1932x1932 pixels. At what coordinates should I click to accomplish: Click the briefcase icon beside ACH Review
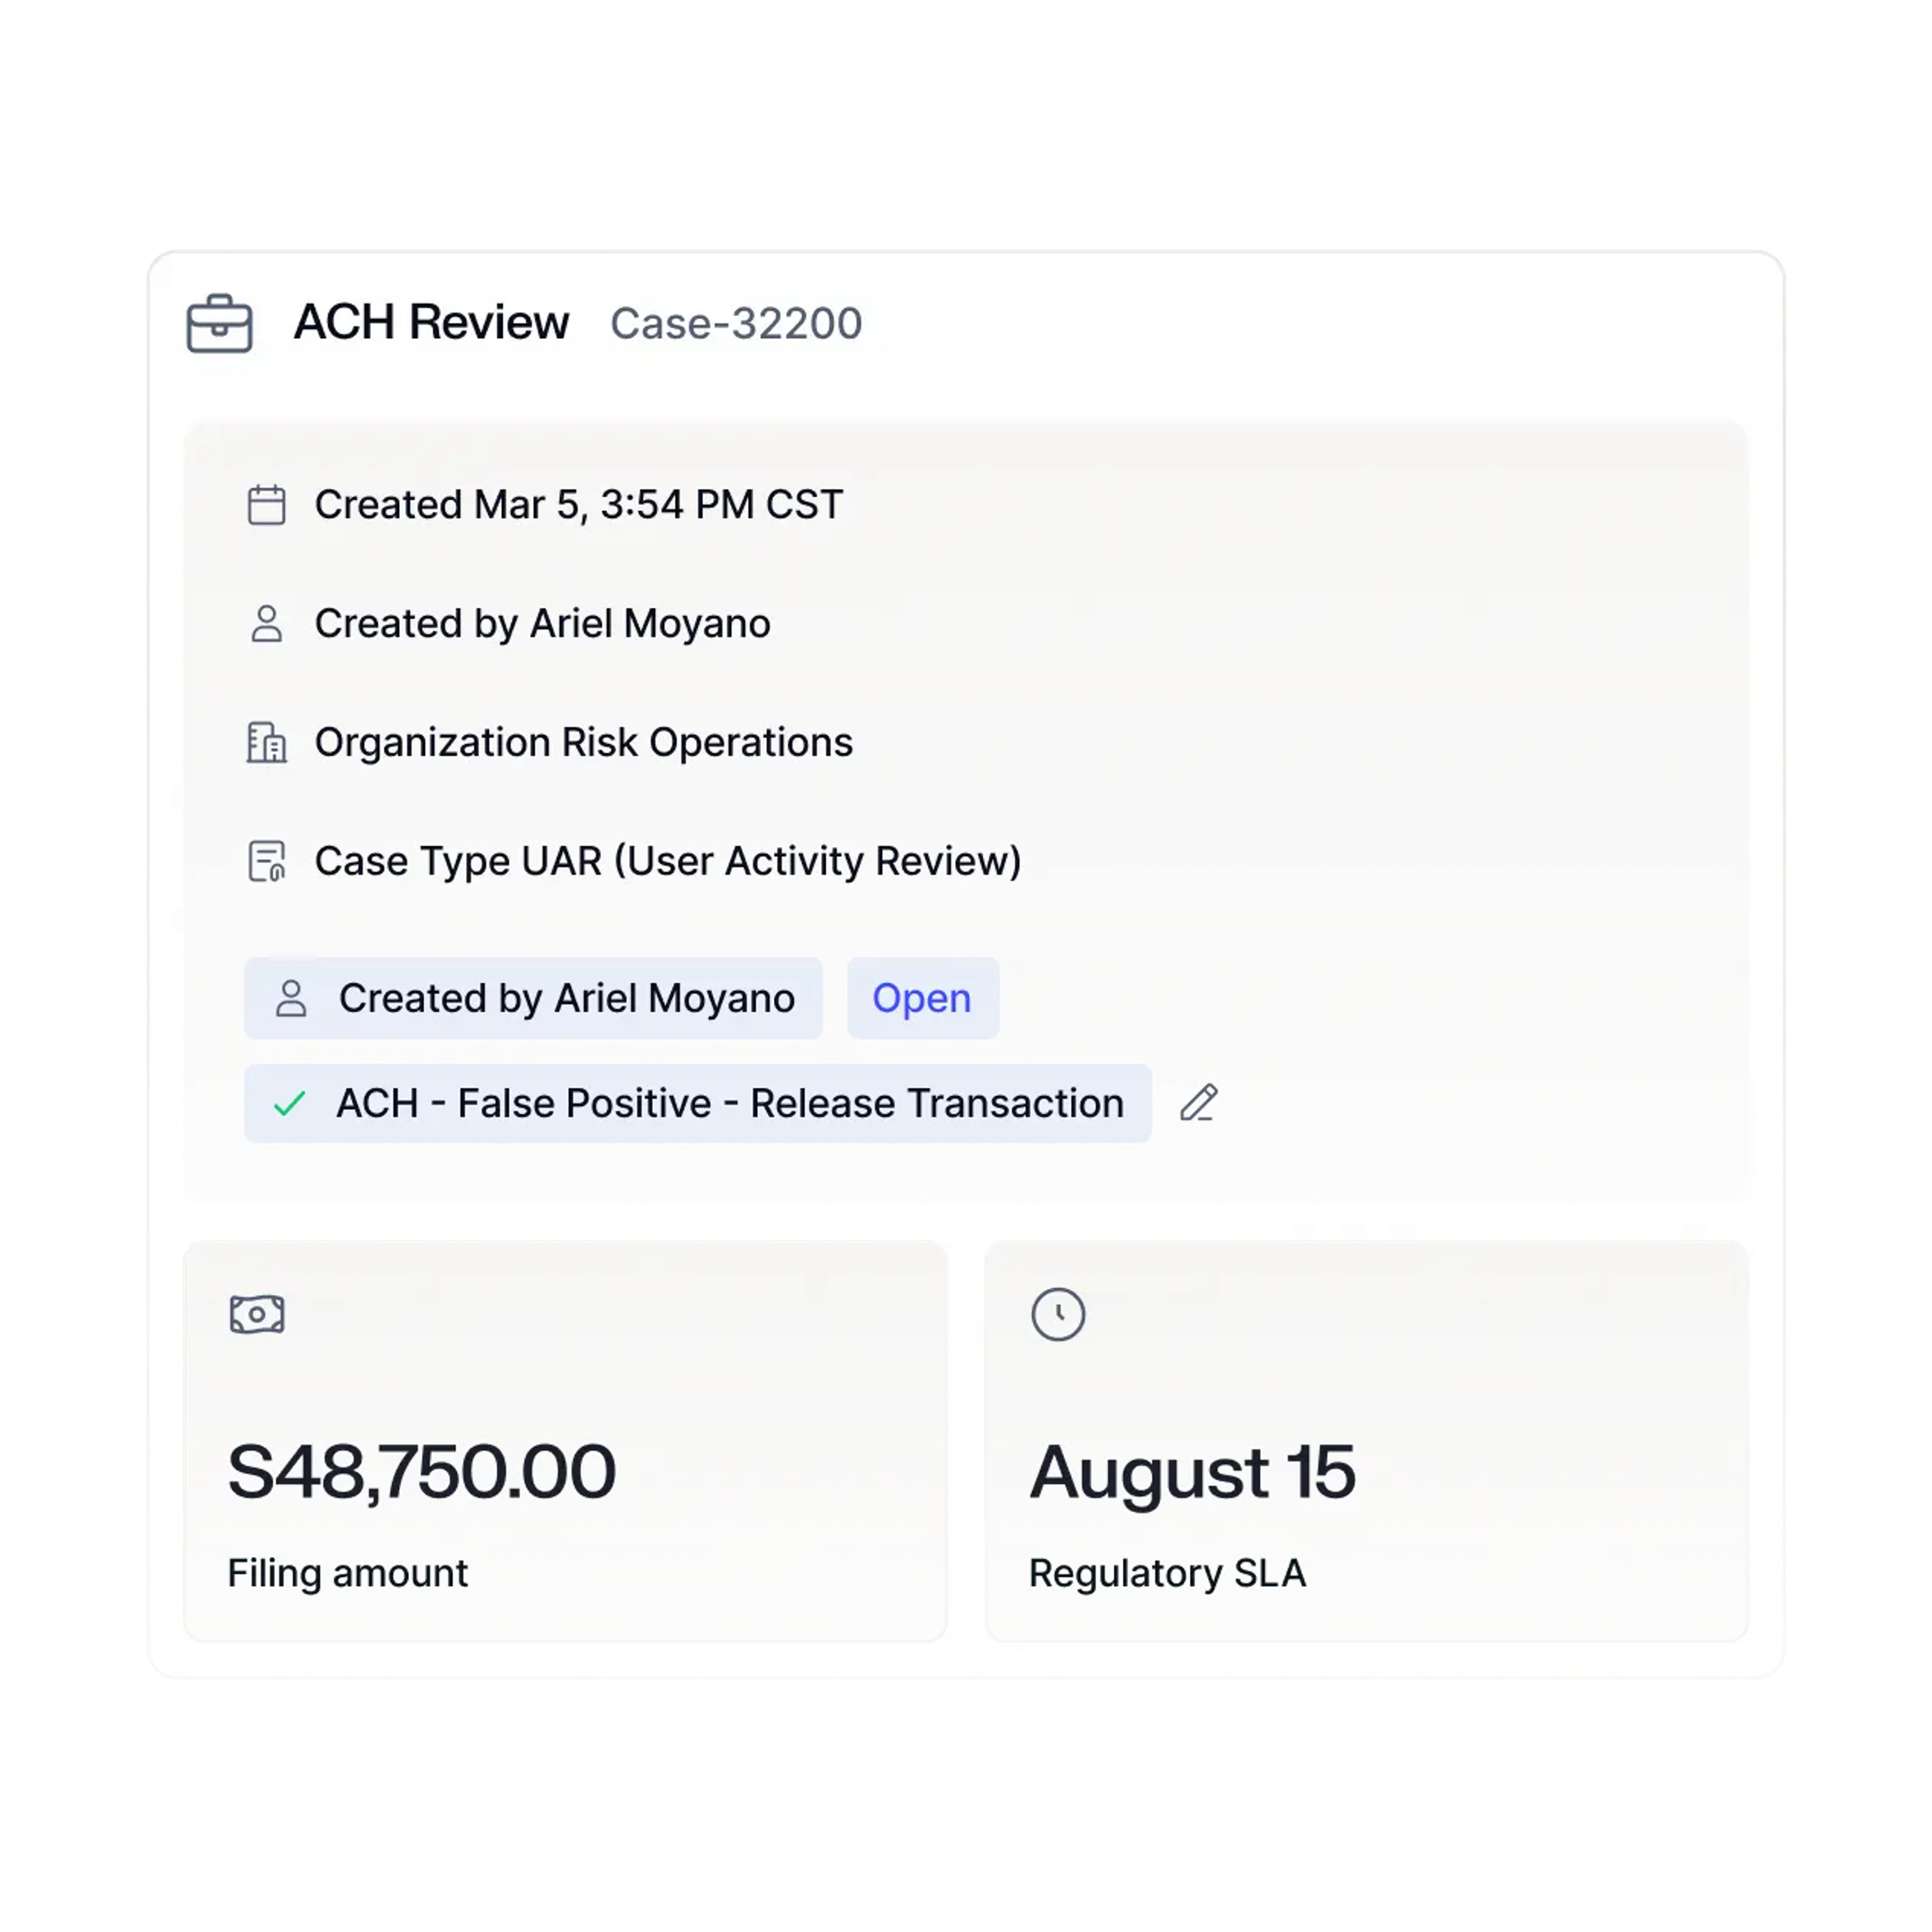pyautogui.click(x=219, y=323)
